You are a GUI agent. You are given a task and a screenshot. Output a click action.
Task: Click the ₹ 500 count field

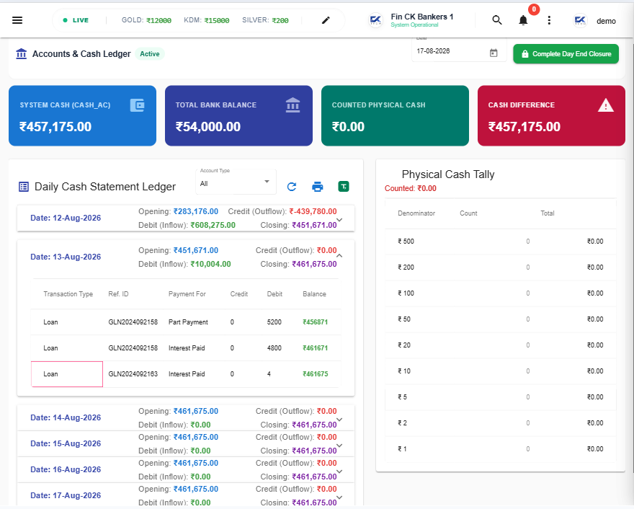point(527,242)
